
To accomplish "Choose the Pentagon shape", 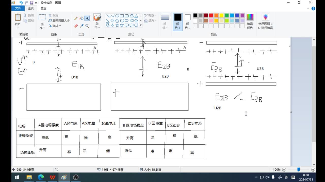I will pos(117,20).
